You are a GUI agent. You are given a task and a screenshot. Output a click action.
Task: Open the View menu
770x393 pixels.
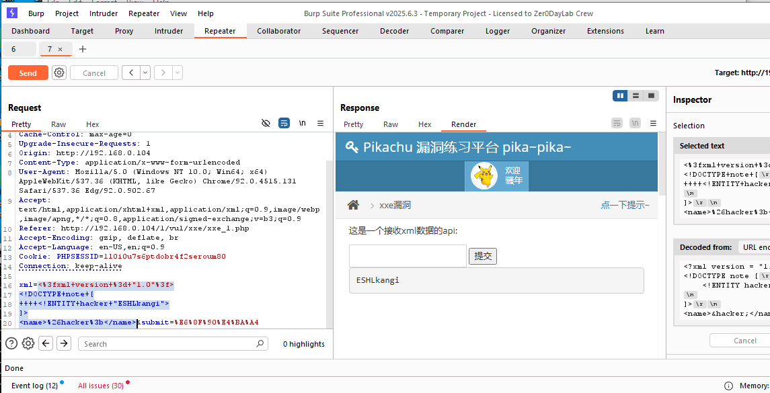coord(178,13)
